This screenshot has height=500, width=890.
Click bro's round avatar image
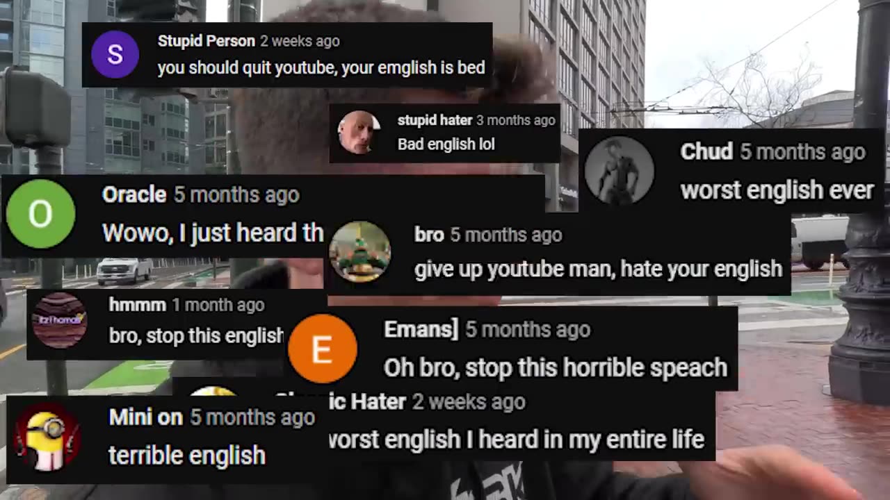pyautogui.click(x=359, y=252)
